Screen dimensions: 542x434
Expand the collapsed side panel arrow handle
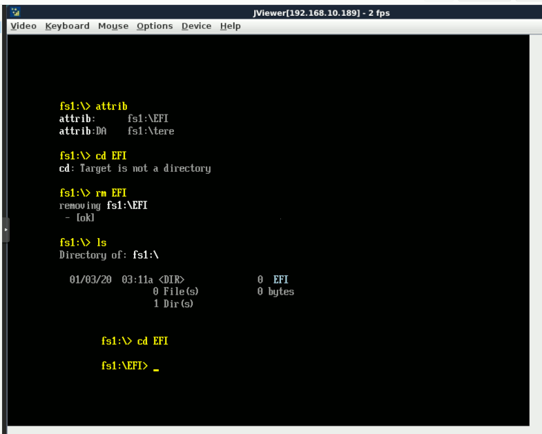[6, 230]
